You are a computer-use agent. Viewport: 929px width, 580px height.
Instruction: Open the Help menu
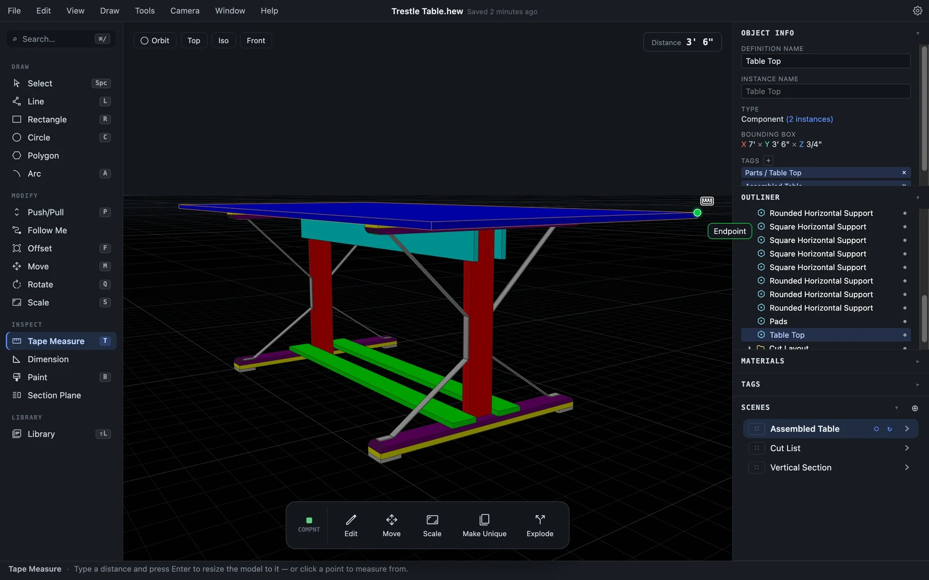click(x=269, y=10)
